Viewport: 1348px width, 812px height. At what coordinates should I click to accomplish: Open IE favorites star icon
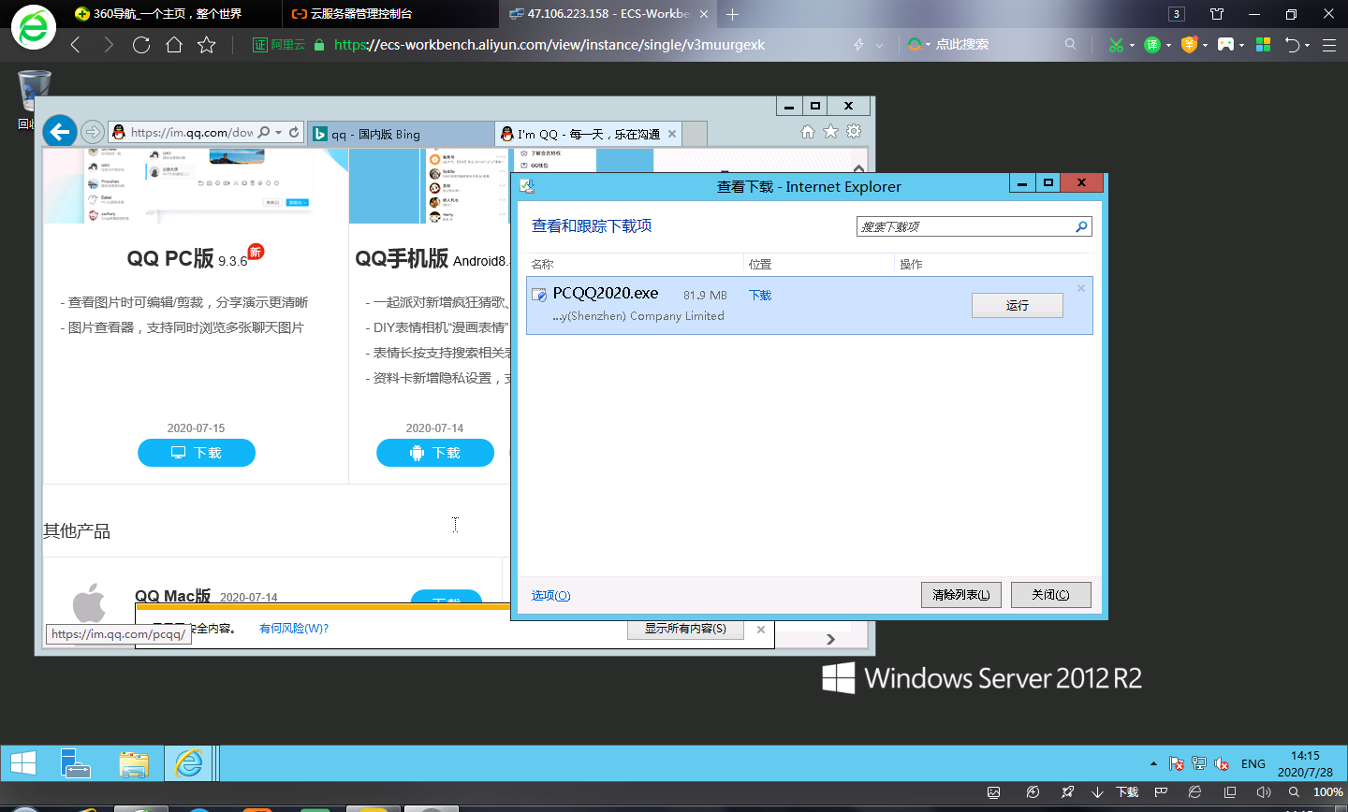(x=830, y=132)
